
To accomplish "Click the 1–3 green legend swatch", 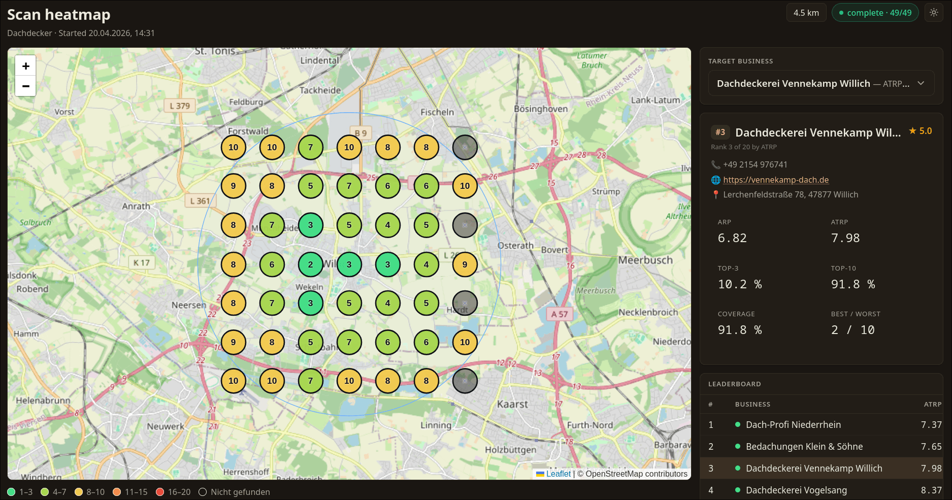I will point(11,492).
